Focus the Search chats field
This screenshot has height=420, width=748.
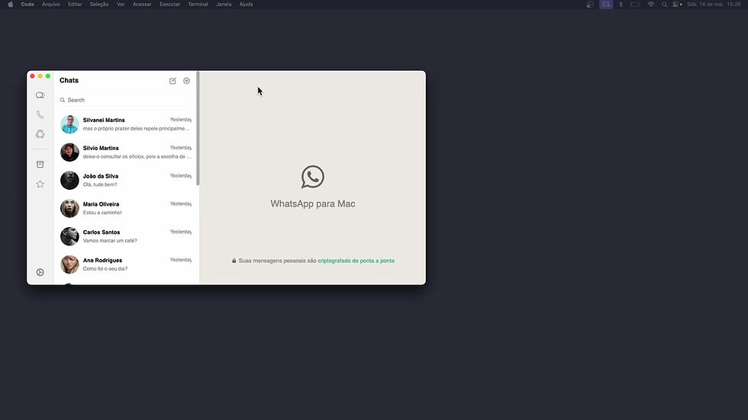pyautogui.click(x=125, y=100)
